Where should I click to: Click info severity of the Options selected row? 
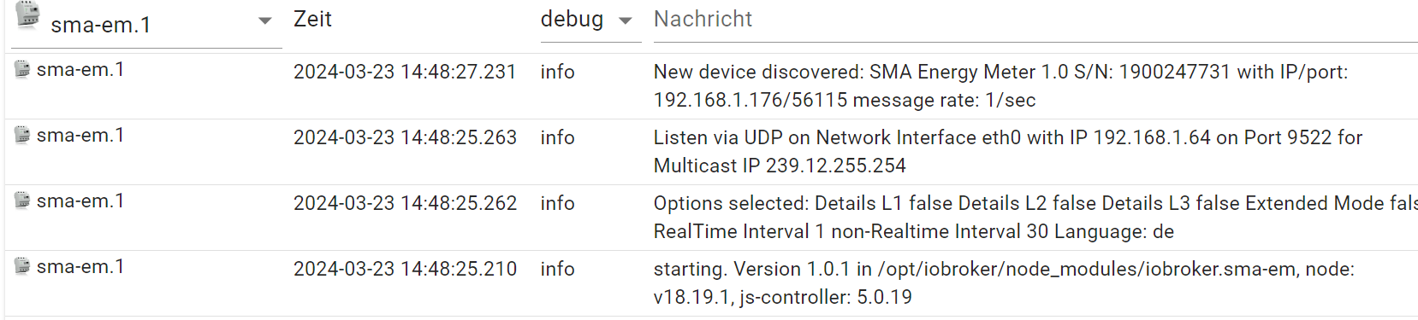(x=557, y=203)
